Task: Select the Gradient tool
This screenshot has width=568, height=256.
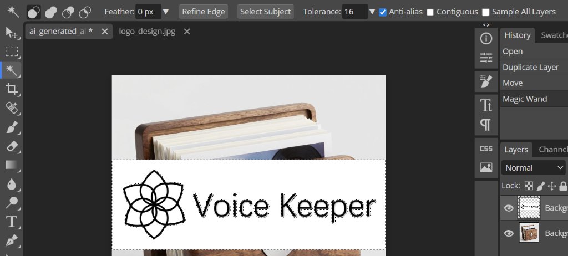Action: (12, 165)
